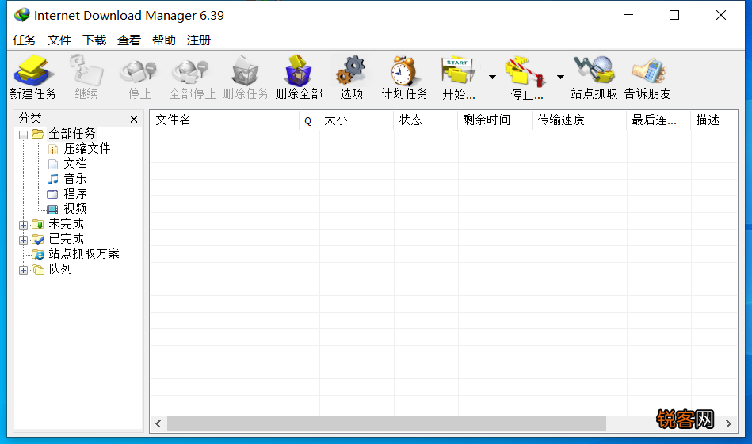Viewport: 752px width, 444px height.
Task: Click the 删除任务 trash icon
Action: (245, 70)
